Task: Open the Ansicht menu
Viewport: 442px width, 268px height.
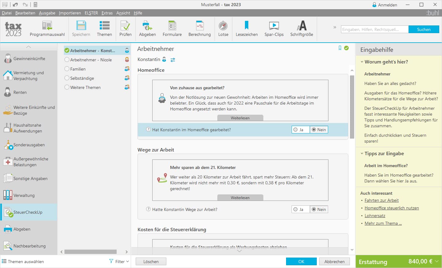Action: click(x=123, y=13)
